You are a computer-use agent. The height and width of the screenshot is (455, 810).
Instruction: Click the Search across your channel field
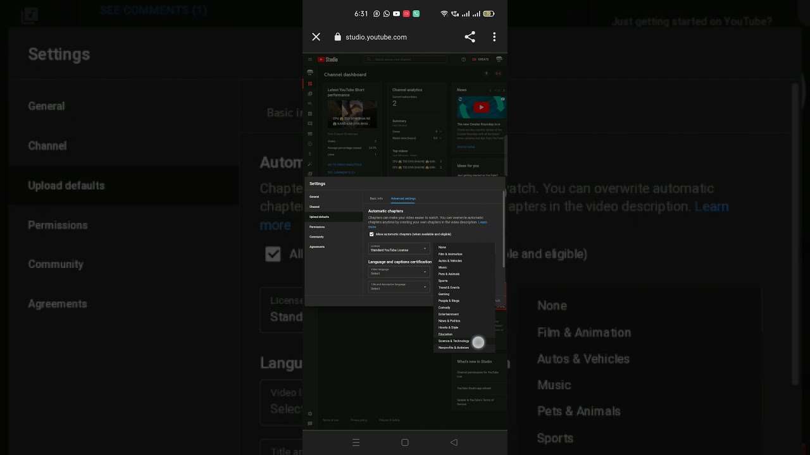406,59
